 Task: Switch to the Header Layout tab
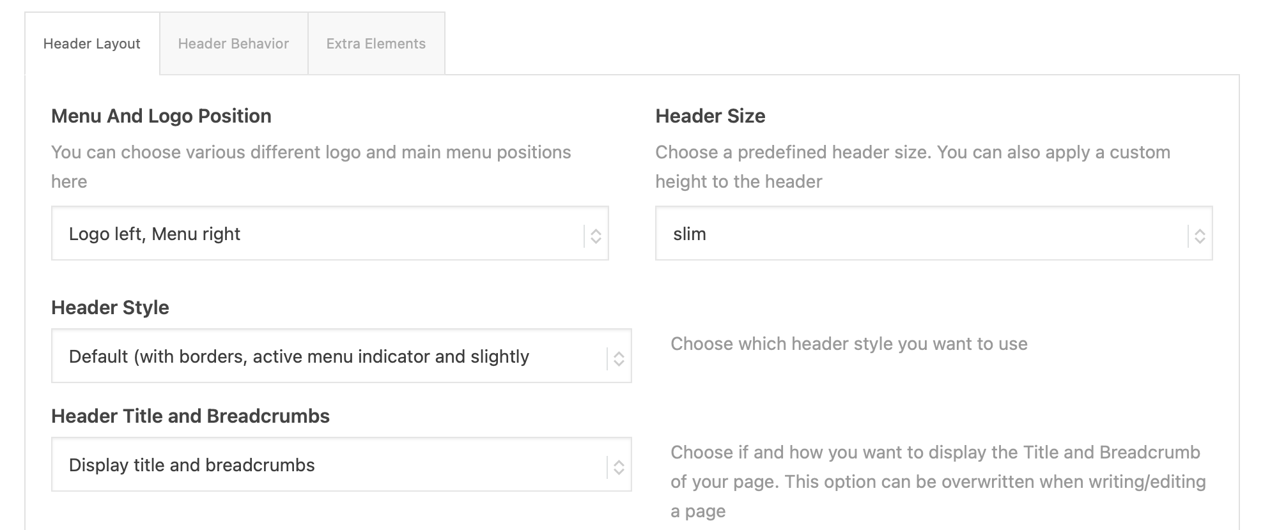pos(92,43)
